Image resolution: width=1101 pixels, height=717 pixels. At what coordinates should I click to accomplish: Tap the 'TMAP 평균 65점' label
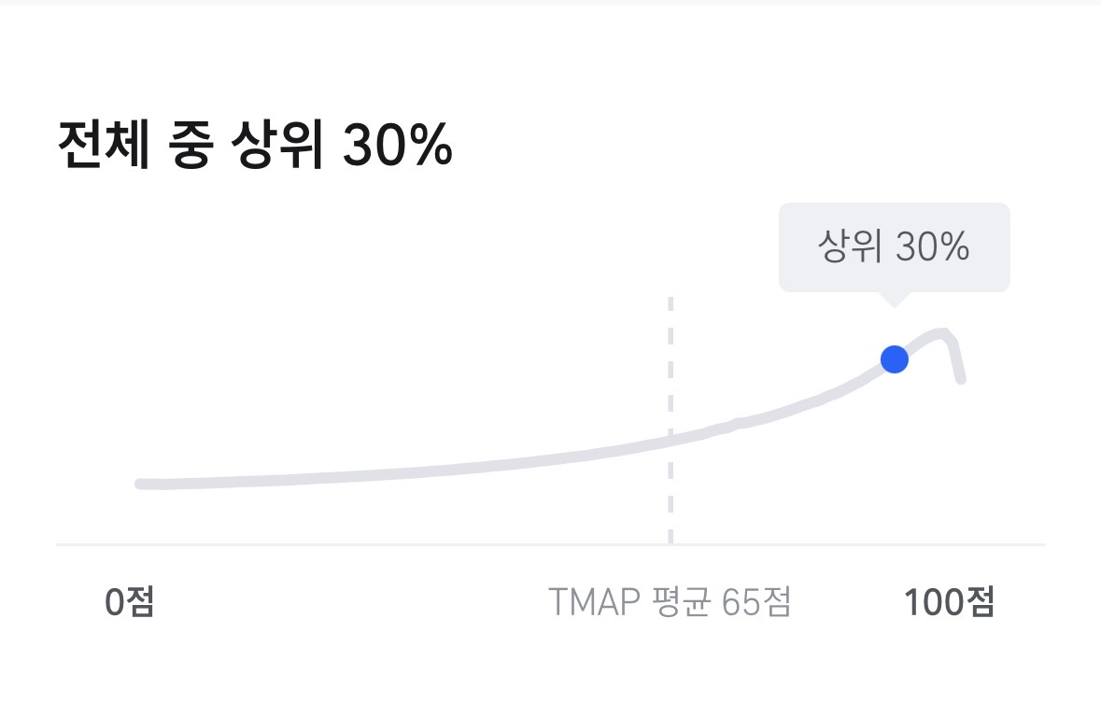click(670, 603)
